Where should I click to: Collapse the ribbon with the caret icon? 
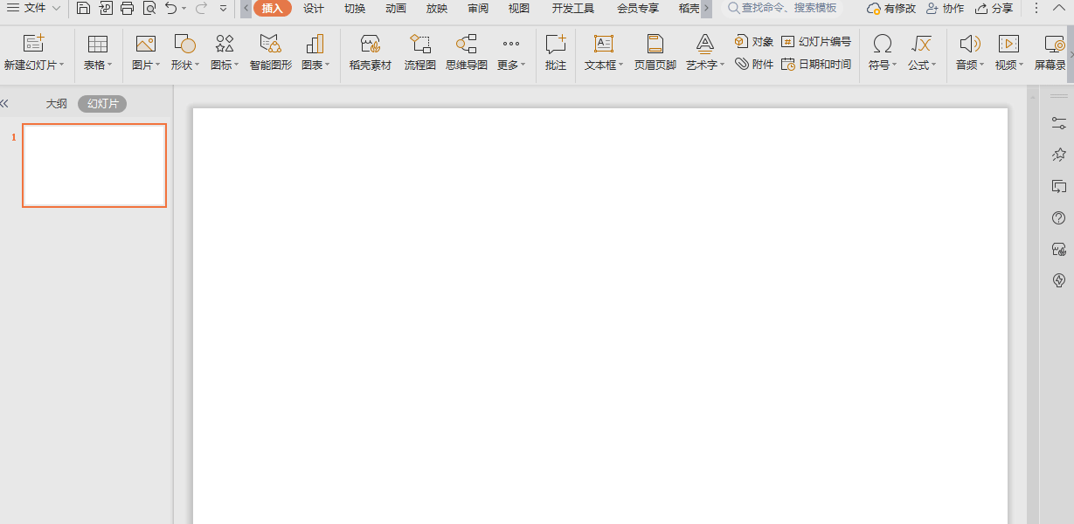[x=1061, y=9]
